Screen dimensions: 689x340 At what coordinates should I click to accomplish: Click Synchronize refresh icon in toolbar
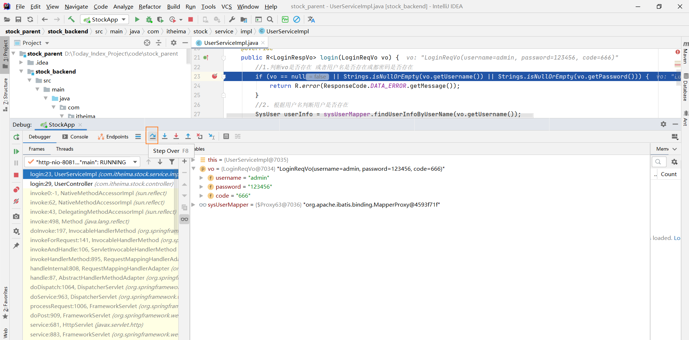30,19
